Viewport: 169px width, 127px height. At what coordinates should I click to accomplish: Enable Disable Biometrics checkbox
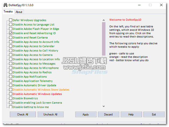coord(10,98)
